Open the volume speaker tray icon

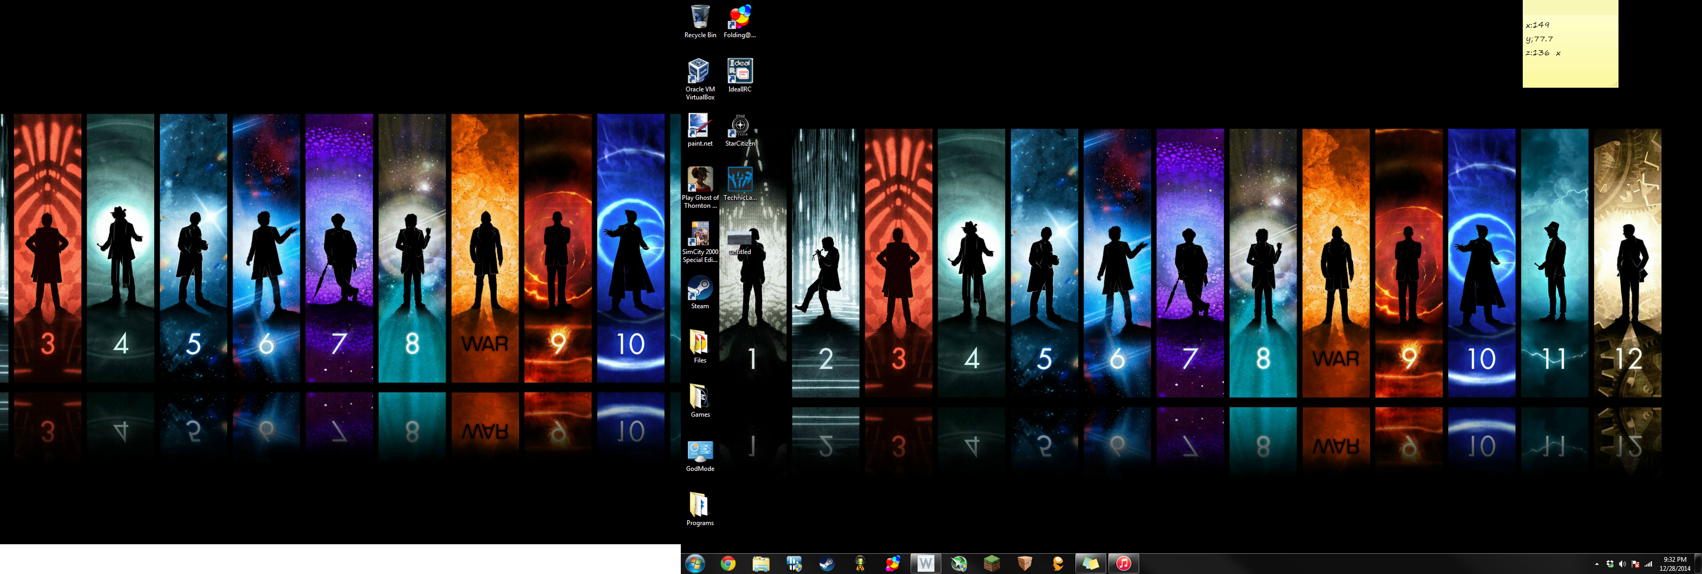[1623, 564]
